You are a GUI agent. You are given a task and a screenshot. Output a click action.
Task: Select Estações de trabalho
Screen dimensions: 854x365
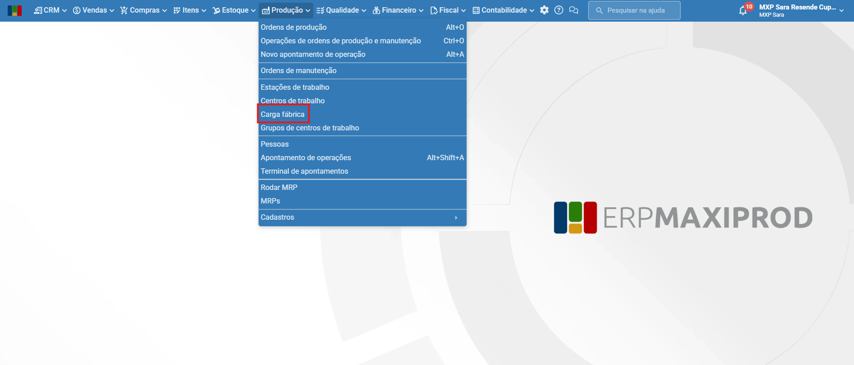tap(362, 87)
